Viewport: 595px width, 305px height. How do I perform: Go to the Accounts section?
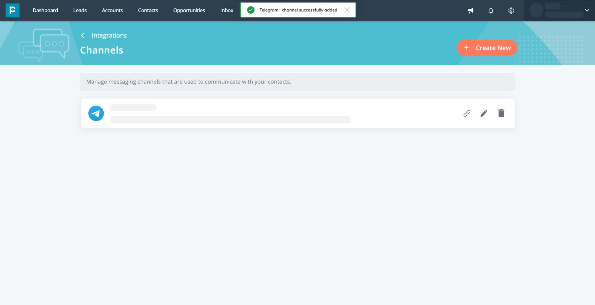point(112,10)
